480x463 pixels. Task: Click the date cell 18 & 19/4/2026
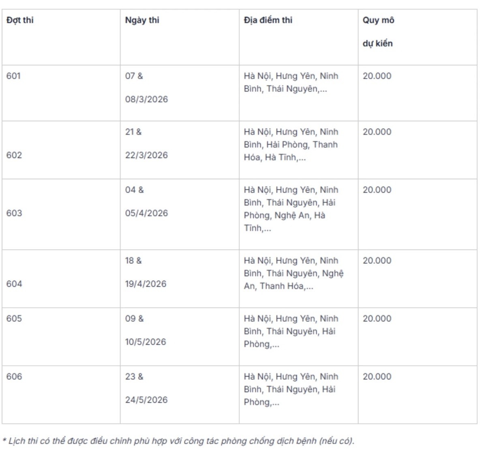click(x=146, y=272)
